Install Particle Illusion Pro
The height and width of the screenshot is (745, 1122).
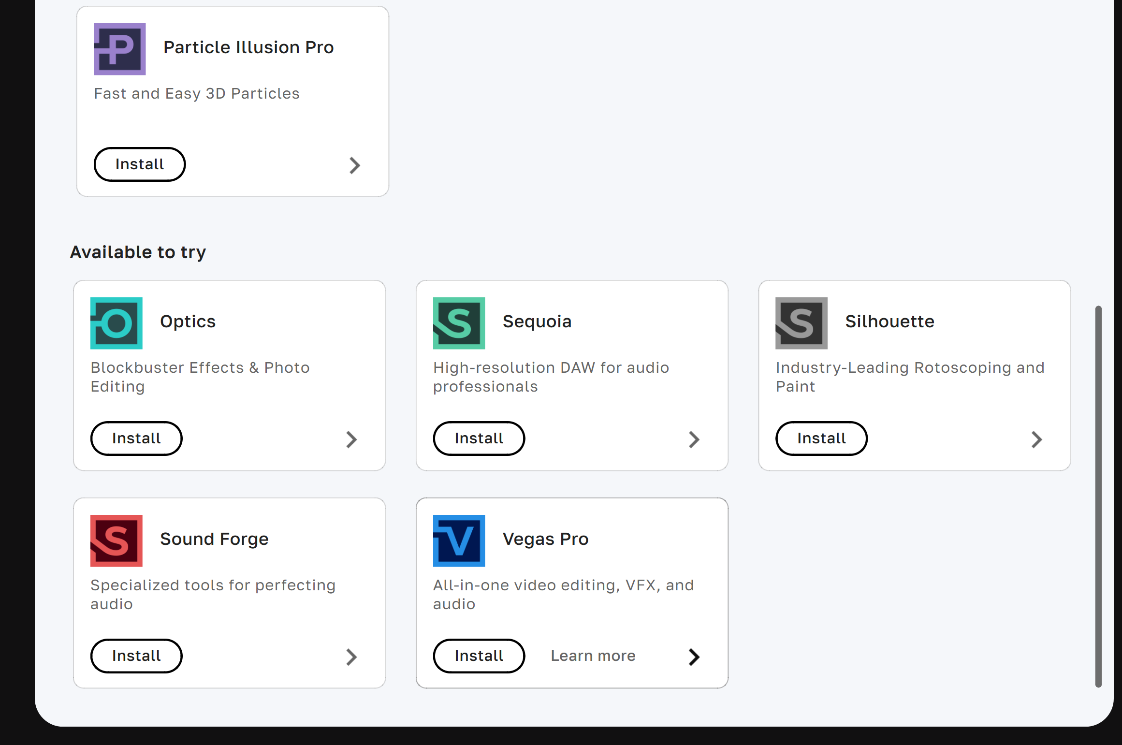pyautogui.click(x=140, y=164)
